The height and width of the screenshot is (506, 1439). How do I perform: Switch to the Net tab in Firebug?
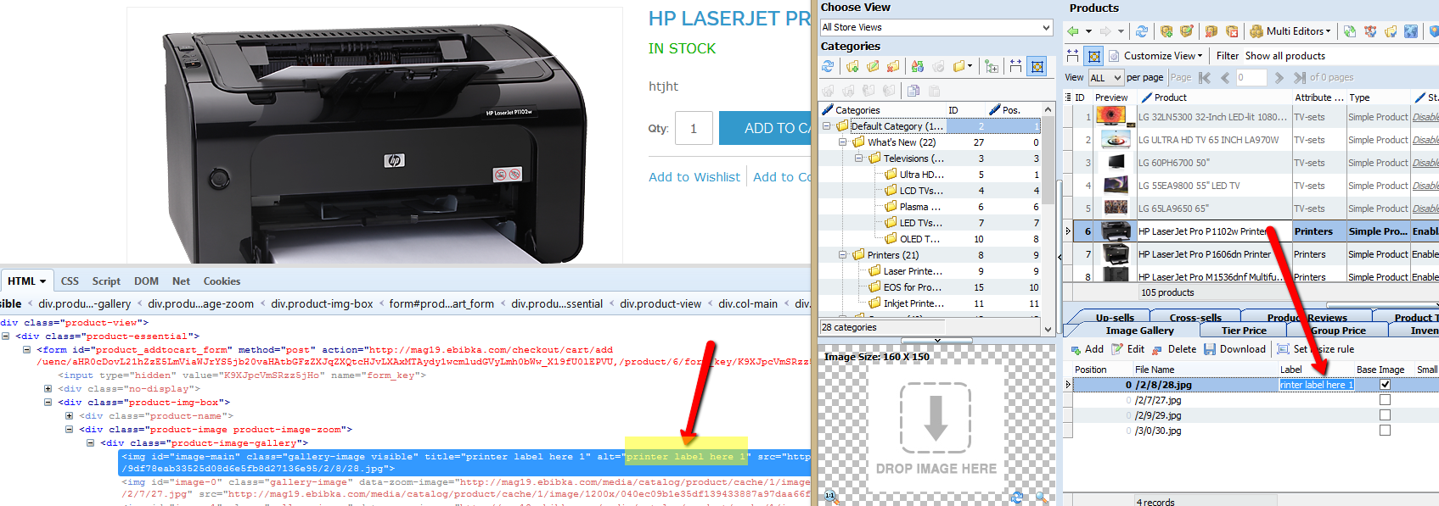181,281
